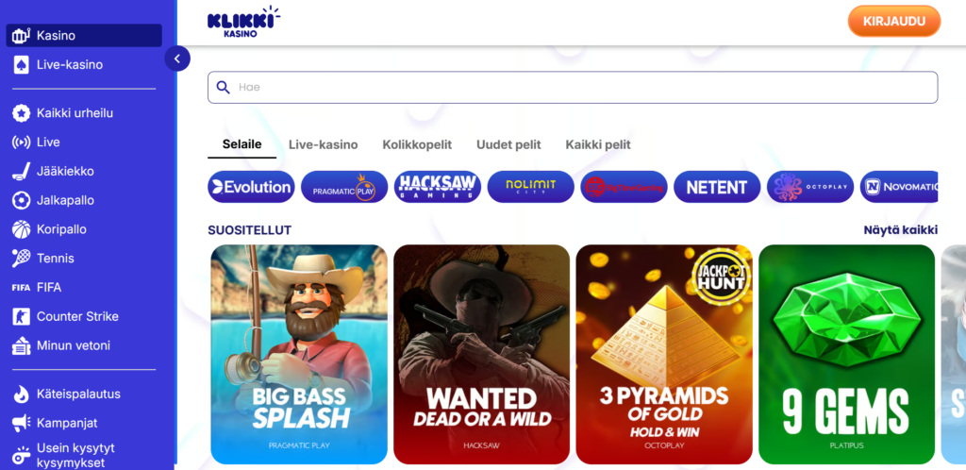Screen dimensions: 966x470
Task: Switch to the Uudet pelit tab
Action: click(x=508, y=145)
